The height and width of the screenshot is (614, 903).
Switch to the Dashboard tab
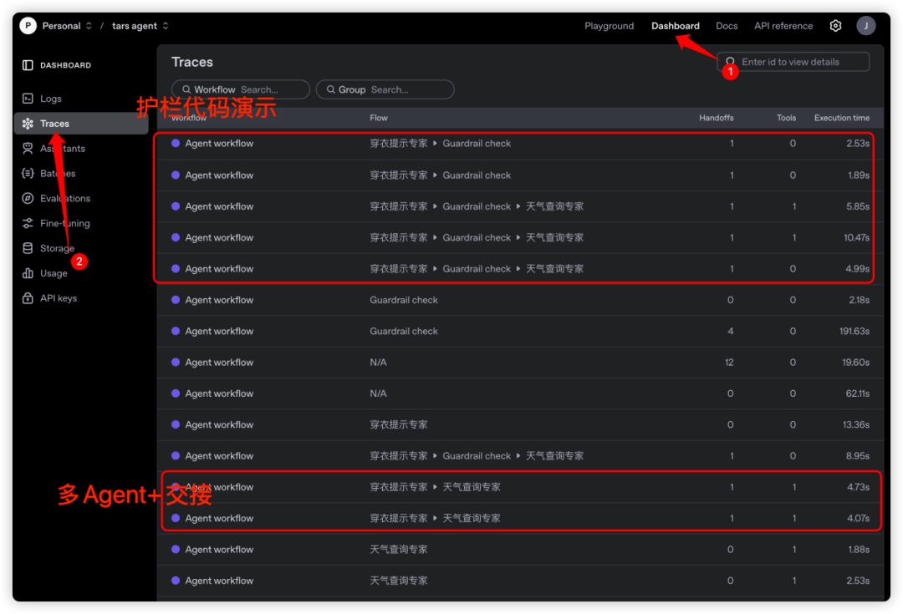(x=675, y=26)
